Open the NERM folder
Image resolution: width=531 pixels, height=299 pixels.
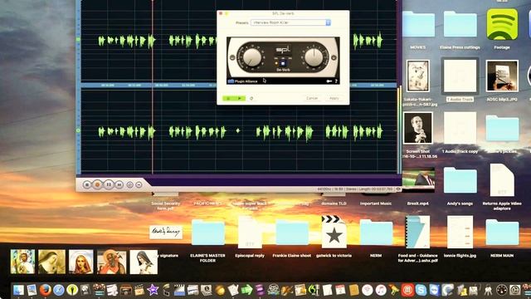click(376, 233)
